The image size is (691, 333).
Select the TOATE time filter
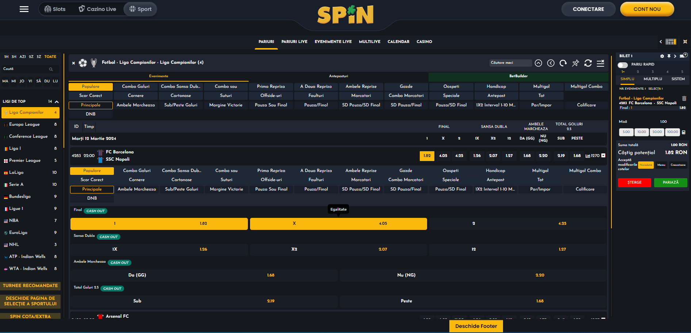[50, 57]
